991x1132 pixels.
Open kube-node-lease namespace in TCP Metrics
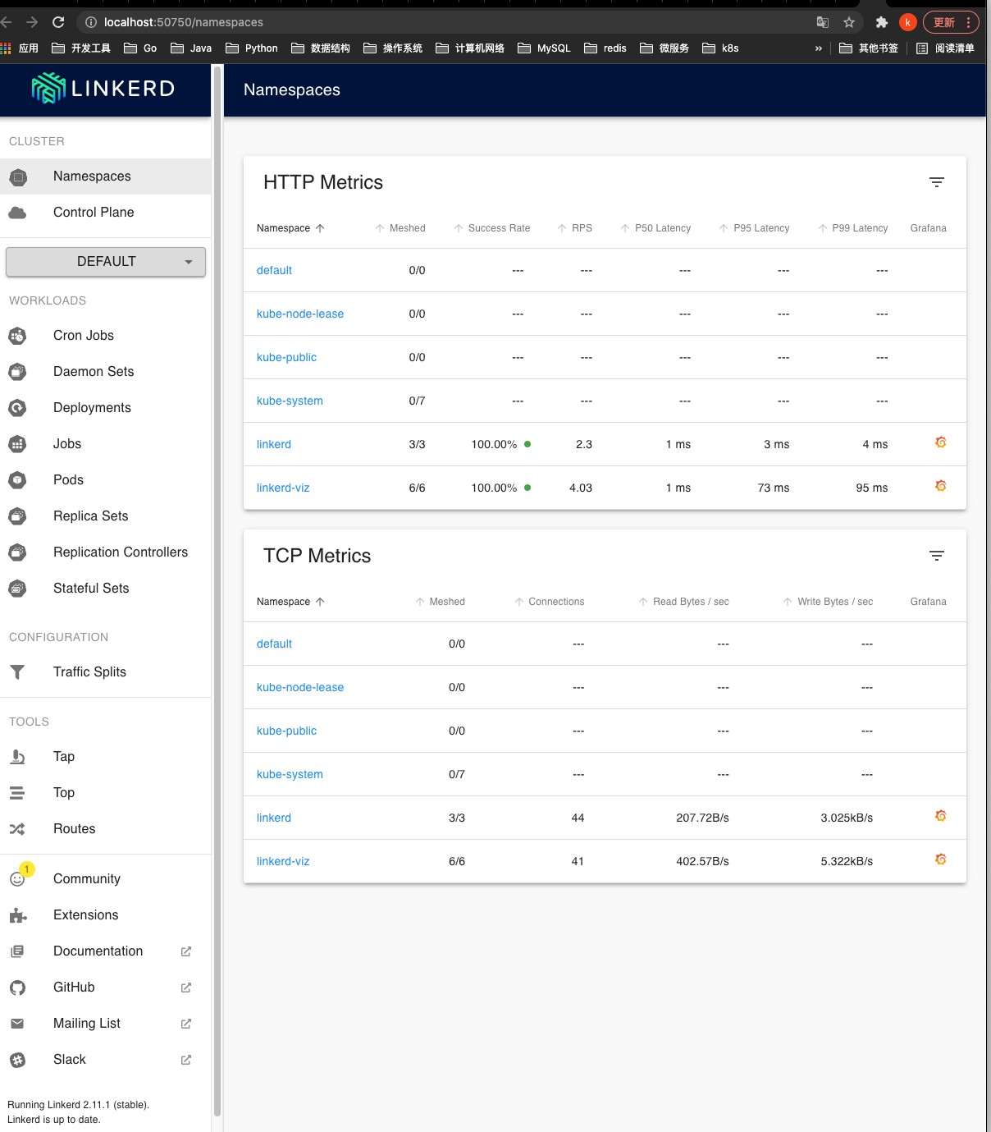(x=300, y=687)
